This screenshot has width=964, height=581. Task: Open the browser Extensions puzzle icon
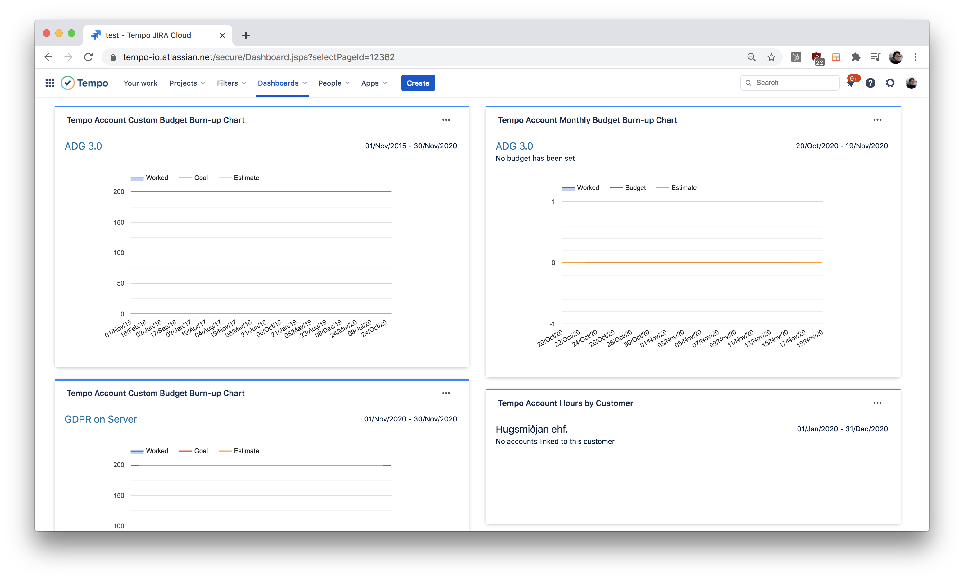coord(856,57)
